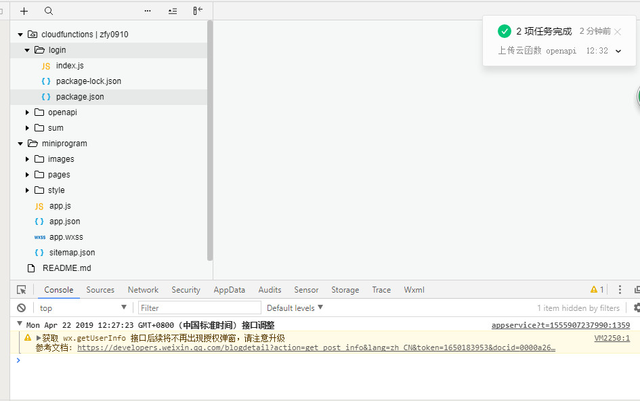
Task: Click the miniprogram open-folder icon
Action: click(x=33, y=144)
